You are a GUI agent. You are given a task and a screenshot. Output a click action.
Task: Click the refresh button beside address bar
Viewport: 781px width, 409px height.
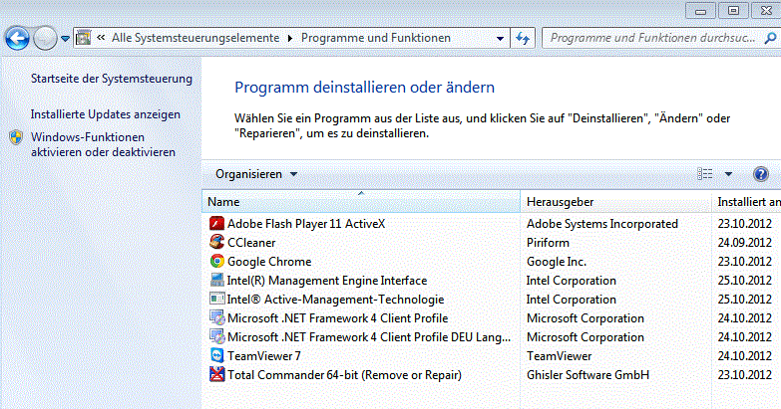coord(523,38)
